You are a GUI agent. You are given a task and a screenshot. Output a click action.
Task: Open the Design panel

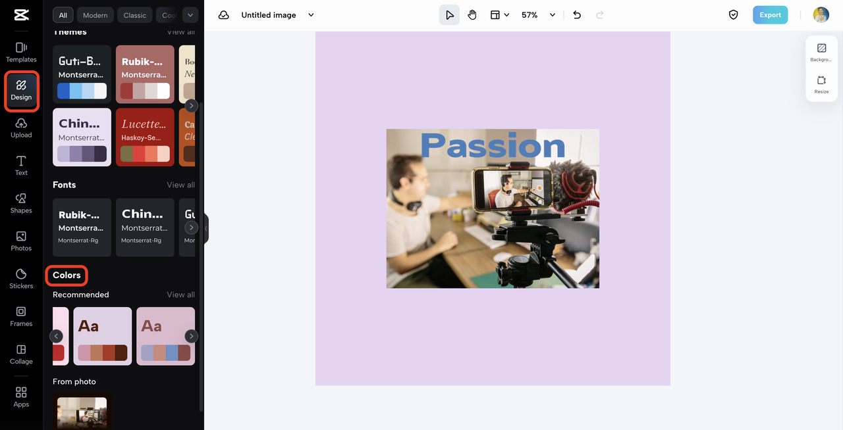[x=21, y=91]
